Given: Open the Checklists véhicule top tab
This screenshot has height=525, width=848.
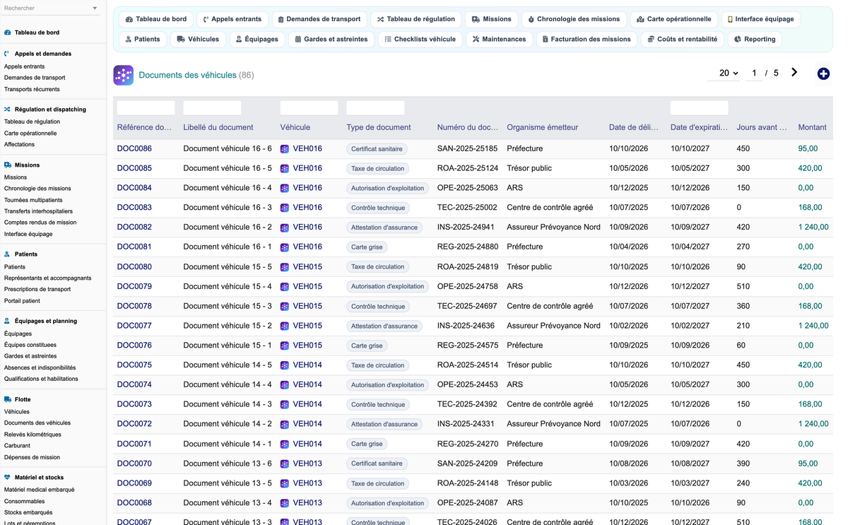Looking at the screenshot, I should click(x=420, y=39).
